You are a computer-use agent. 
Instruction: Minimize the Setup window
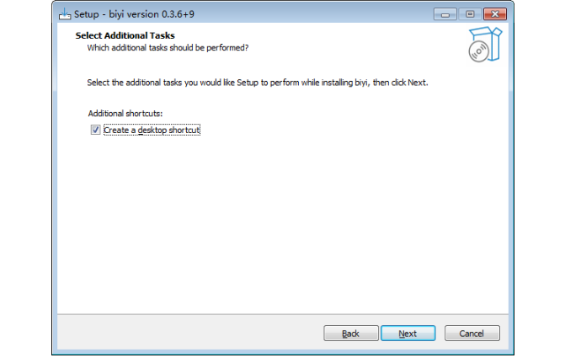[446, 14]
